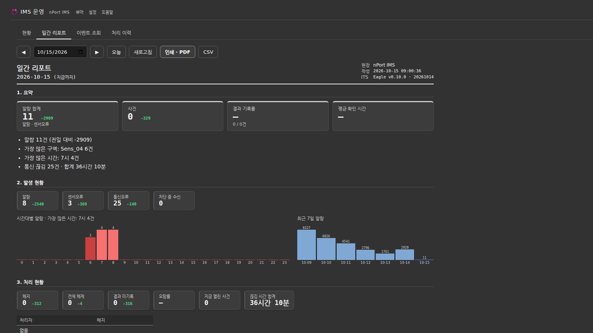
Task: Click the 결과 미기록 tile
Action: click(129, 300)
